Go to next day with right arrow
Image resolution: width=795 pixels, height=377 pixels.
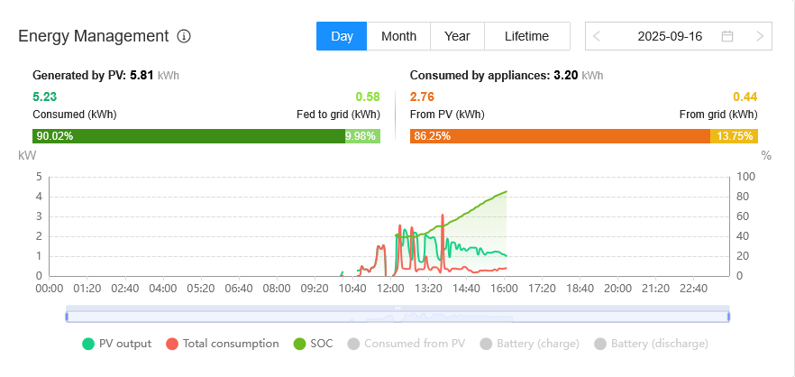click(x=760, y=36)
